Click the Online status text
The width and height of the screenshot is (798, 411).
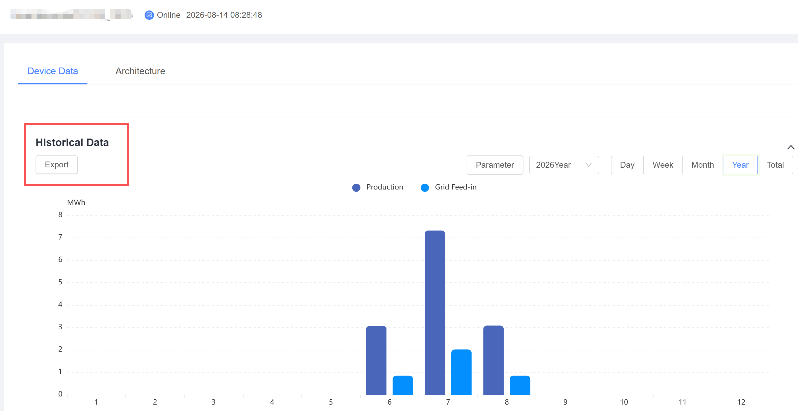coord(168,15)
